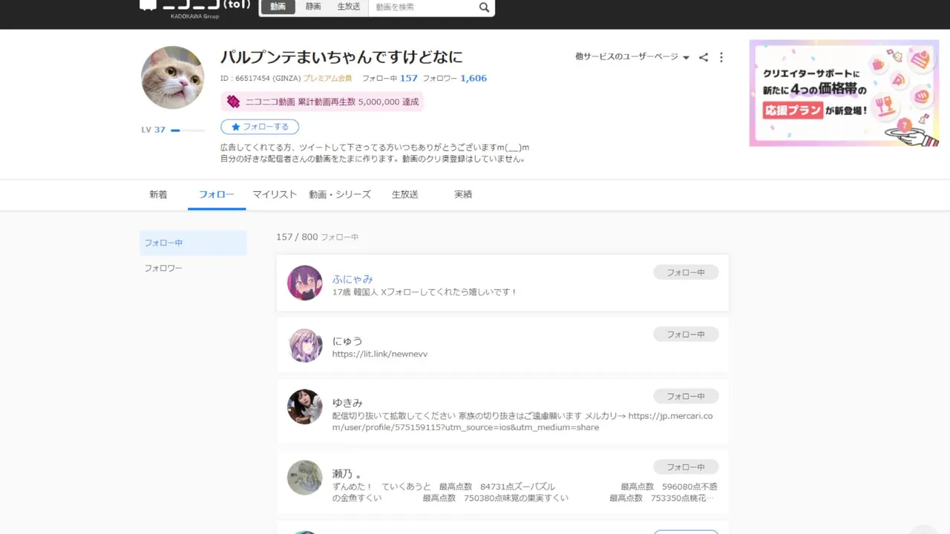Click the プレミアム会員 label
The height and width of the screenshot is (534, 950).
coord(327,78)
